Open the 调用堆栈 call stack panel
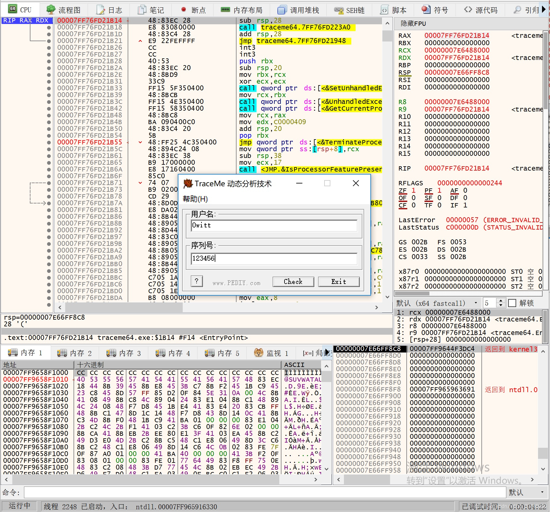 [x=298, y=10]
